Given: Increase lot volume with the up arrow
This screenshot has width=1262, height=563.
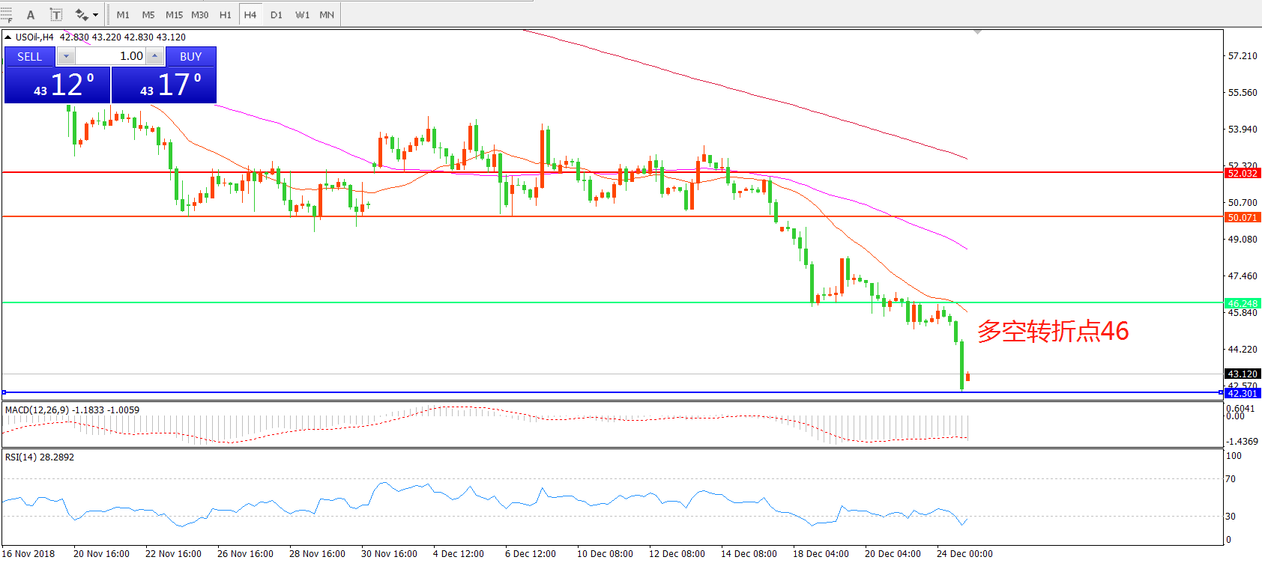Looking at the screenshot, I should point(154,56).
